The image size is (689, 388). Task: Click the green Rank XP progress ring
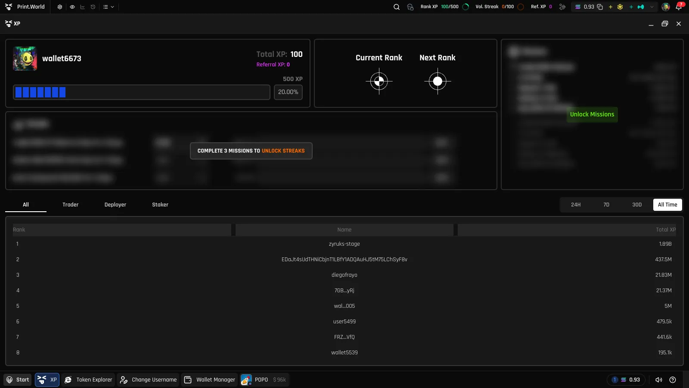(466, 7)
